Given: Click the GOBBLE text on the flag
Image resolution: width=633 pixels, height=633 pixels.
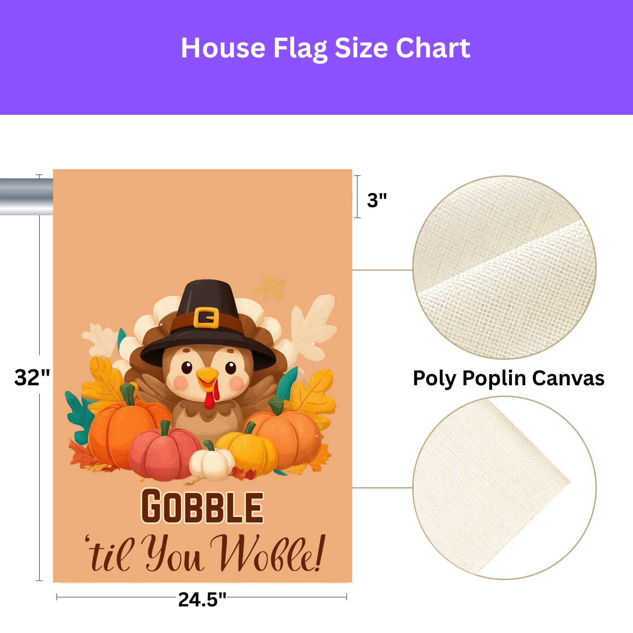Looking at the screenshot, I should (202, 506).
